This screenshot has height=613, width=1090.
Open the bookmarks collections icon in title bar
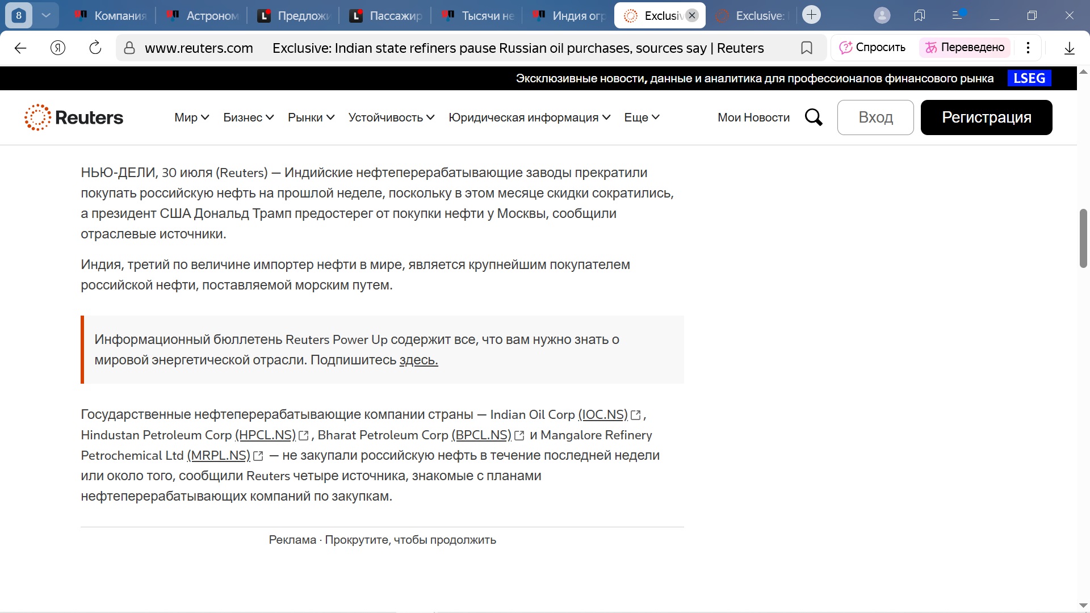tap(920, 15)
